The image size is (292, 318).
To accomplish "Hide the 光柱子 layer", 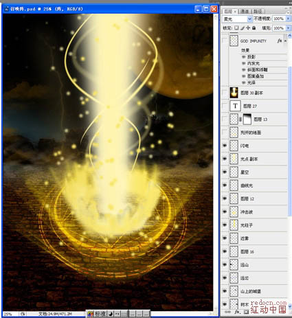I will tap(225, 225).
